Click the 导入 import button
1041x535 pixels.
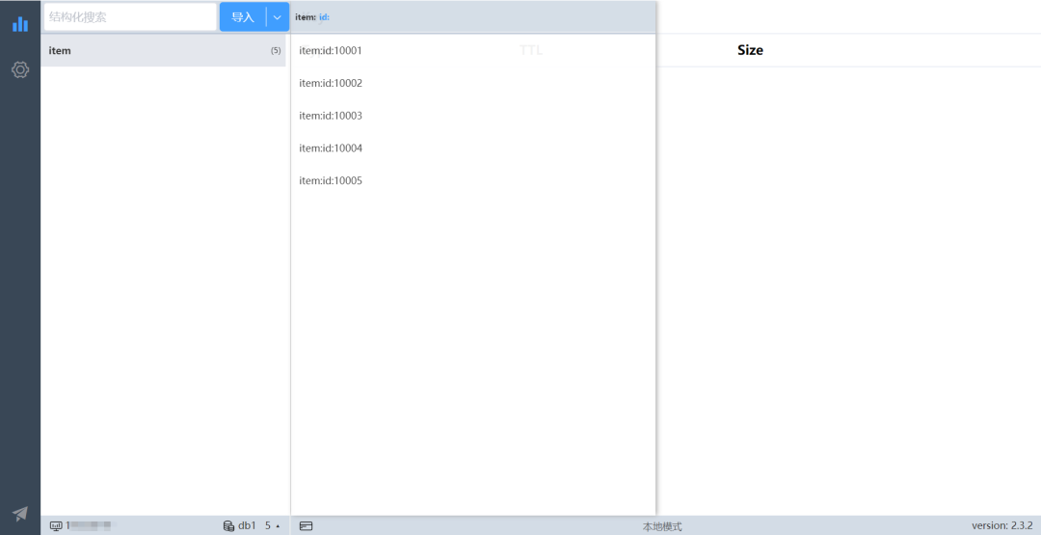[x=243, y=17]
